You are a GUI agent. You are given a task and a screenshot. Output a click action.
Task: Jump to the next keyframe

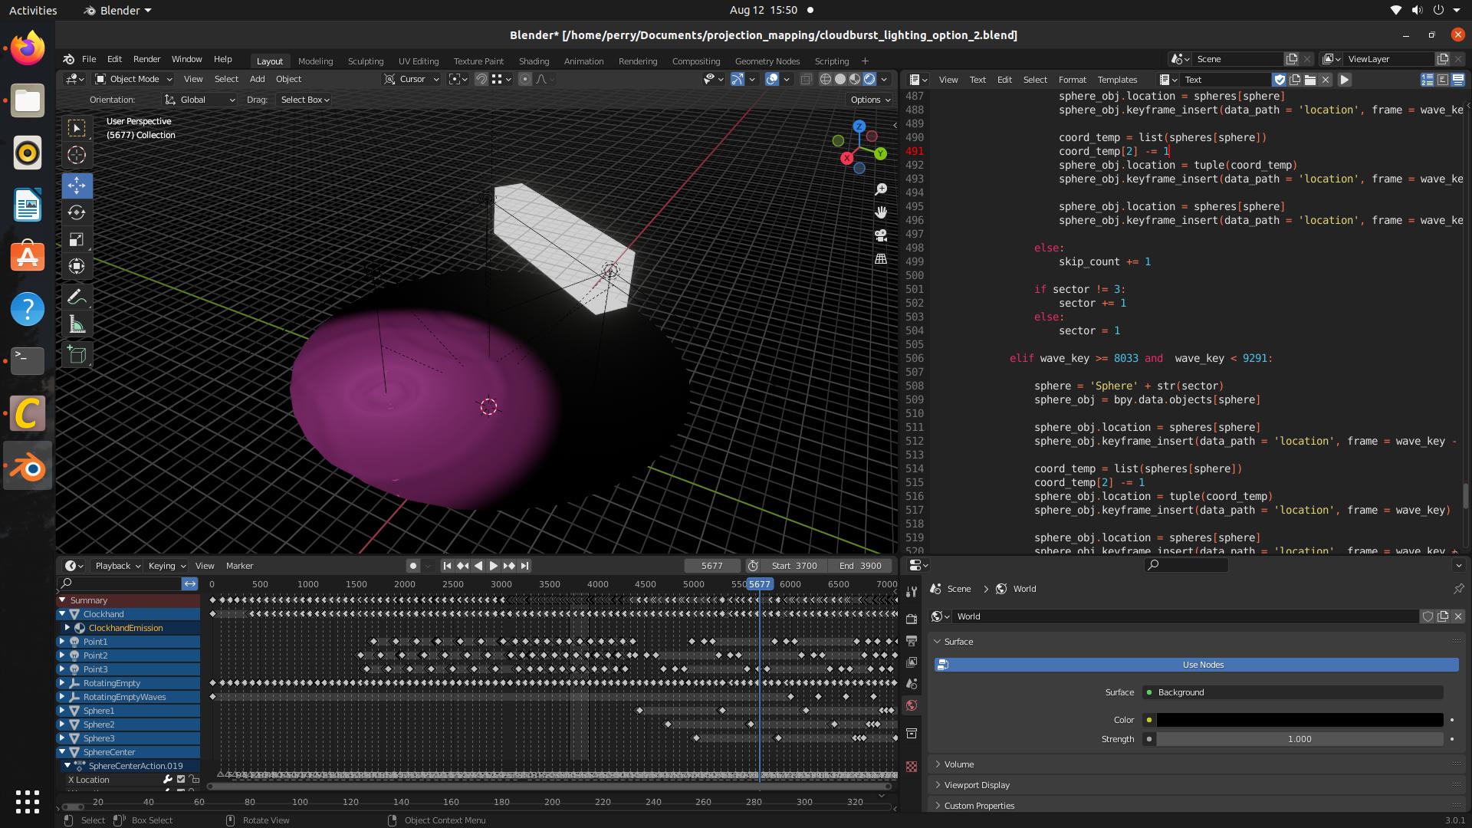(x=509, y=566)
